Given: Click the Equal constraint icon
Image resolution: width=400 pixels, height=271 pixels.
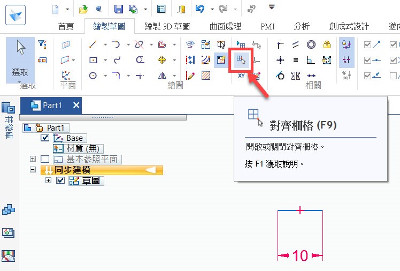Looking at the screenshot, I should [x=295, y=61].
